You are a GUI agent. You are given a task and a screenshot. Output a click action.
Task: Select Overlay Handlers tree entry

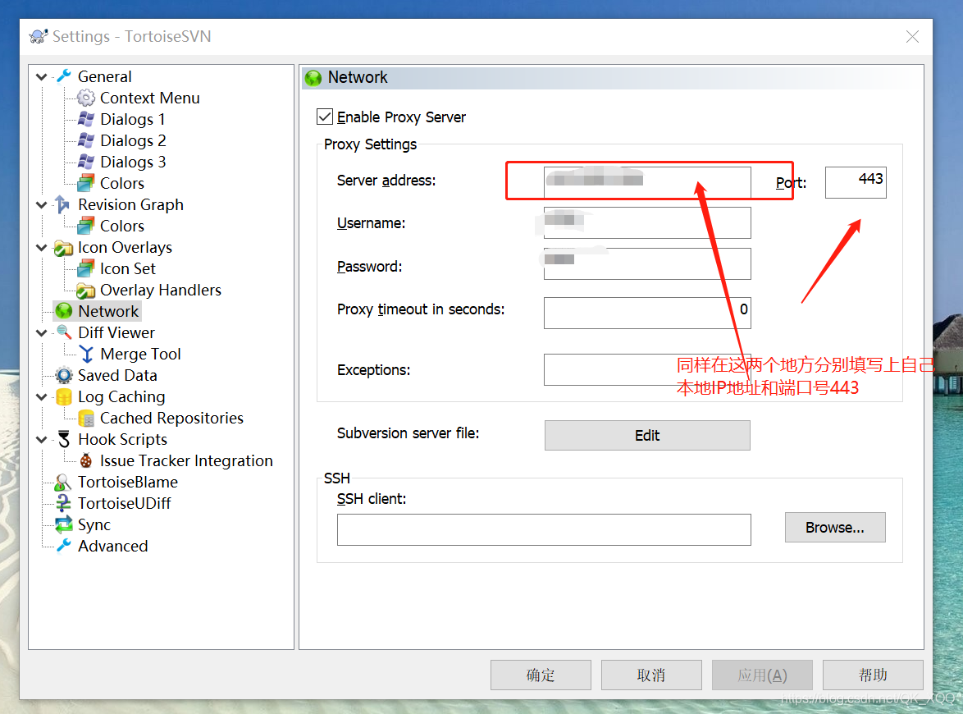pyautogui.click(x=160, y=290)
